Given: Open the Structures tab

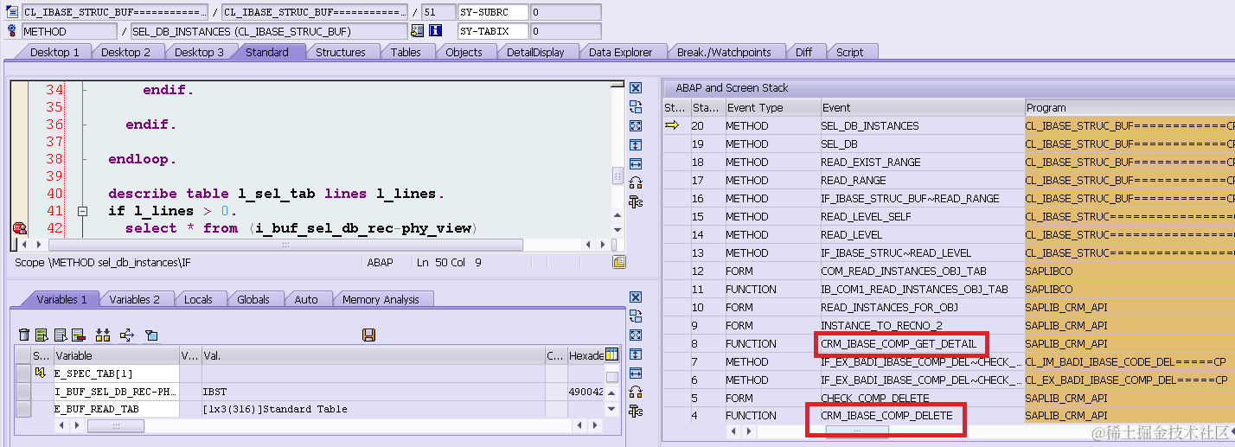Looking at the screenshot, I should click(341, 52).
